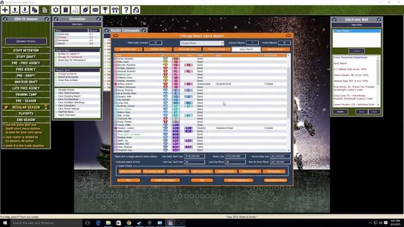Open the STAFF RETENTION stage

(x=26, y=50)
